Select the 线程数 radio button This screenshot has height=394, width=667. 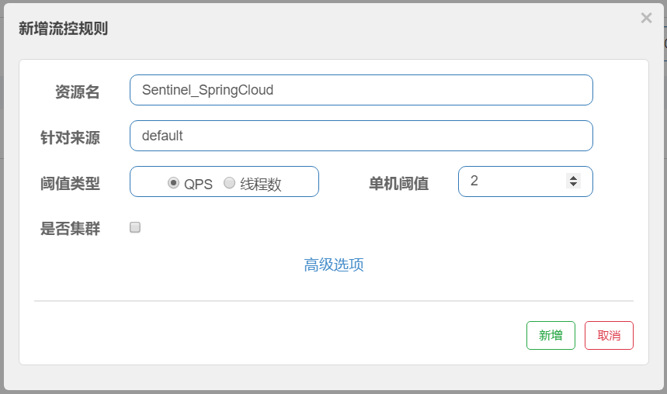click(229, 183)
